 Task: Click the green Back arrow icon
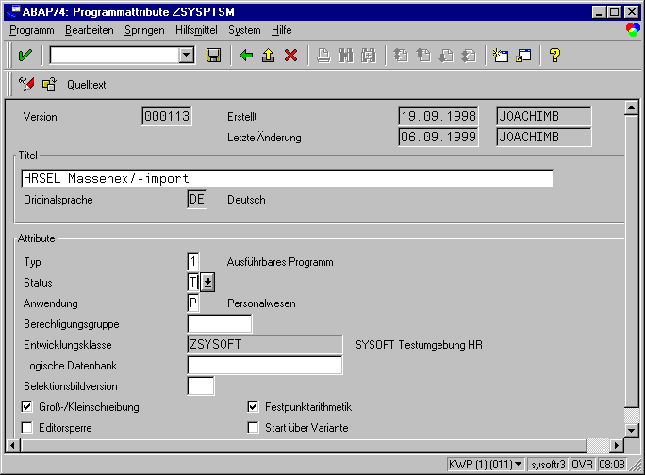point(247,56)
